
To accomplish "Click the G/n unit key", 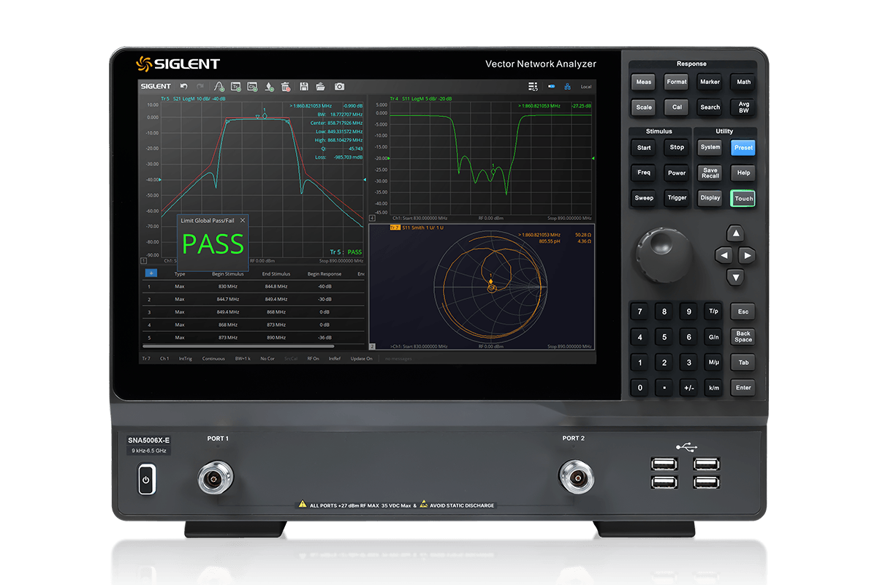I will point(713,337).
